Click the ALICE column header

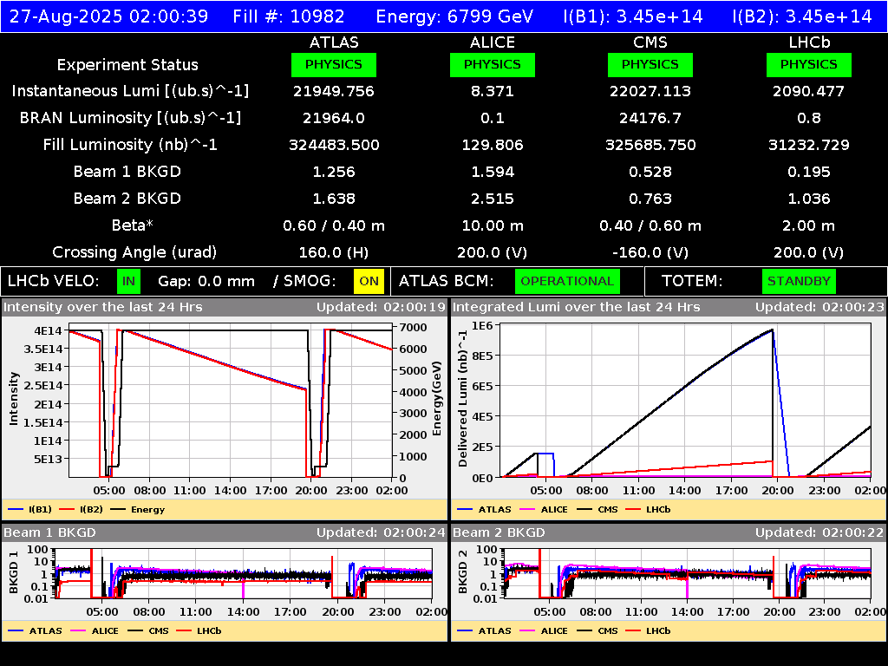493,42
